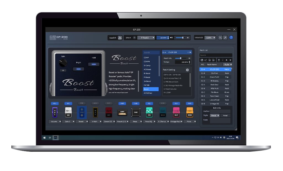Open Patch Setting gear icon
Viewport: 283px width, 171px height.
187,70
